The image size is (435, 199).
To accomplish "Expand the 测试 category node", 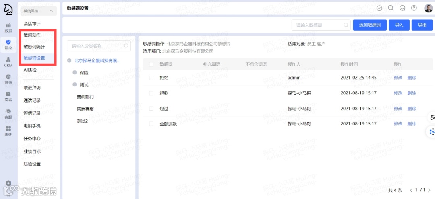I will 75,85.
